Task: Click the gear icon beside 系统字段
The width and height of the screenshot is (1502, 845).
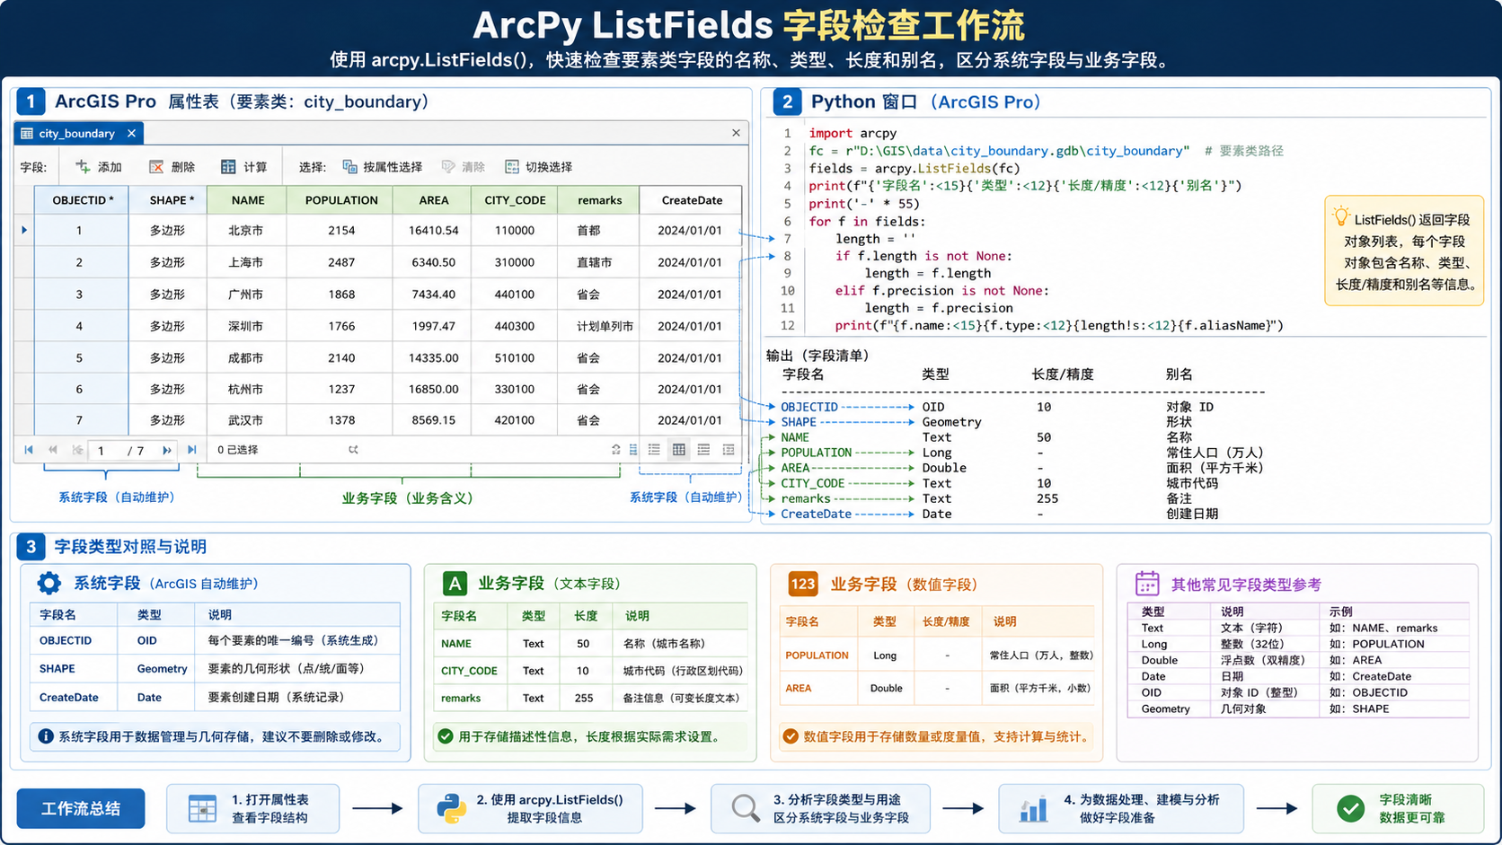Action: tap(49, 584)
